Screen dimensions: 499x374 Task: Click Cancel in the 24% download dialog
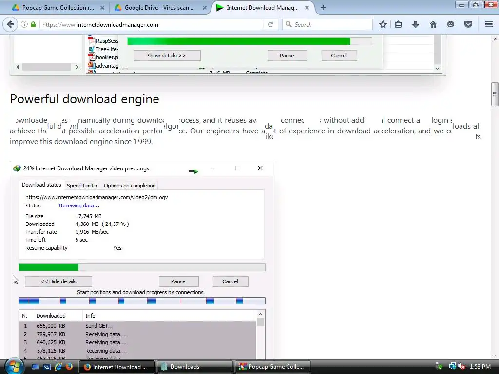point(230,281)
